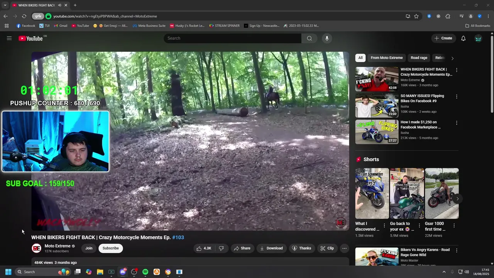Toggle the VPN switch in address bar
This screenshot has width=494, height=278.
pos(38,16)
